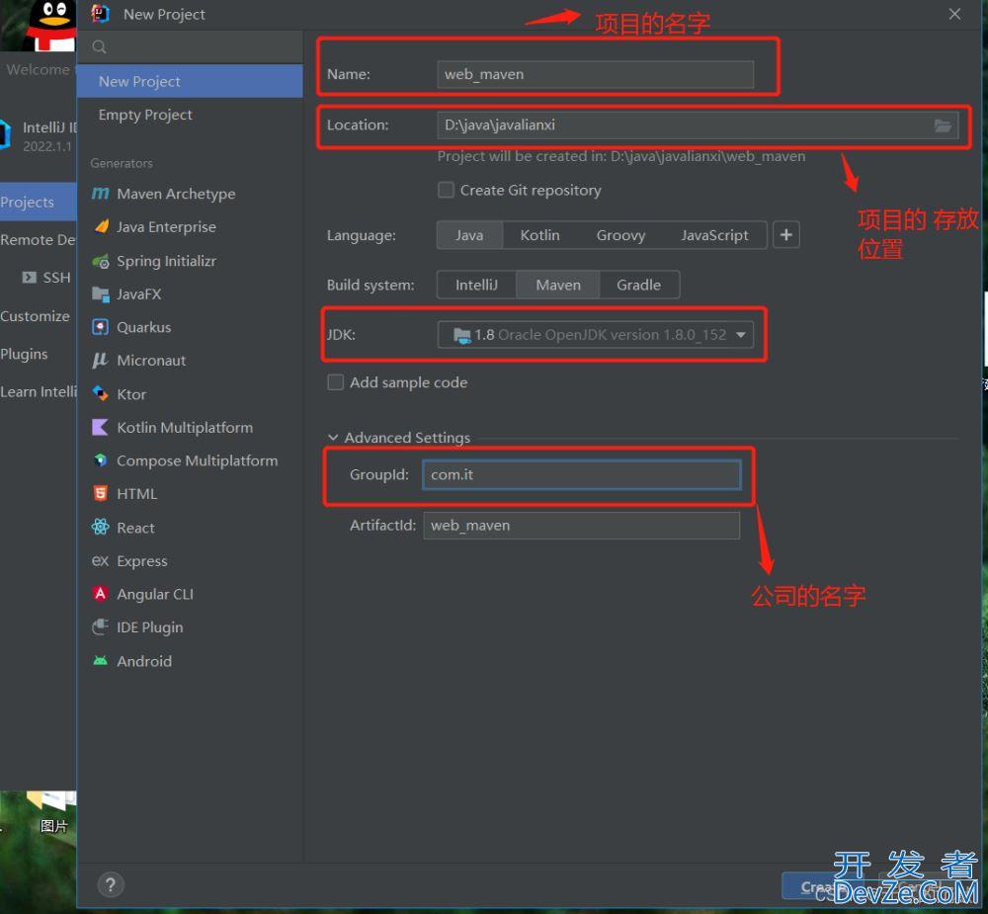Click in the Name text field
The height and width of the screenshot is (914, 988).
pyautogui.click(x=596, y=74)
